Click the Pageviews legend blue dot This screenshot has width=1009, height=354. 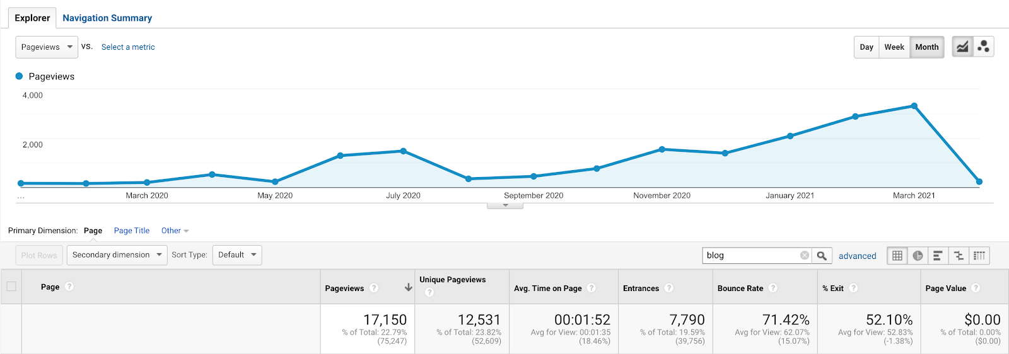[19, 76]
